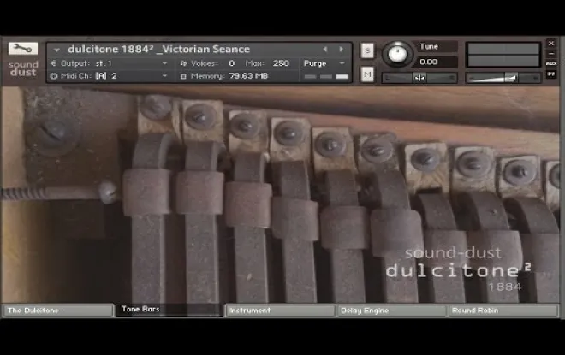Click the instrument title dulcitone 1884² _Victorian Seance
Image resolution: width=565 pixels, height=355 pixels.
coord(159,49)
